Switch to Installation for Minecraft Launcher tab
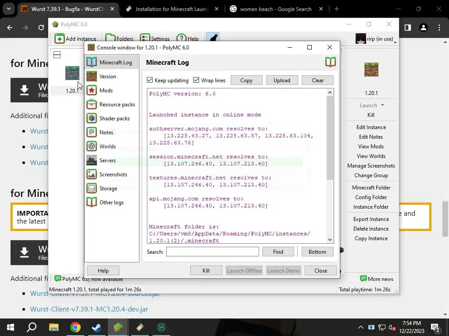This screenshot has height=336, width=449. (x=172, y=9)
